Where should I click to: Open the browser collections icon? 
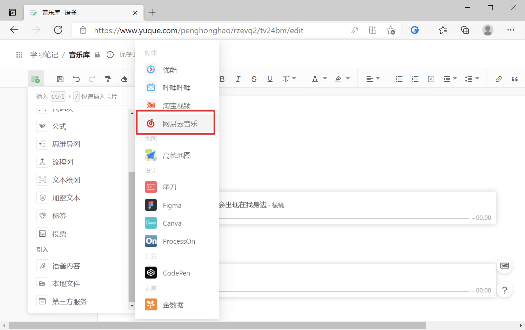[465, 30]
